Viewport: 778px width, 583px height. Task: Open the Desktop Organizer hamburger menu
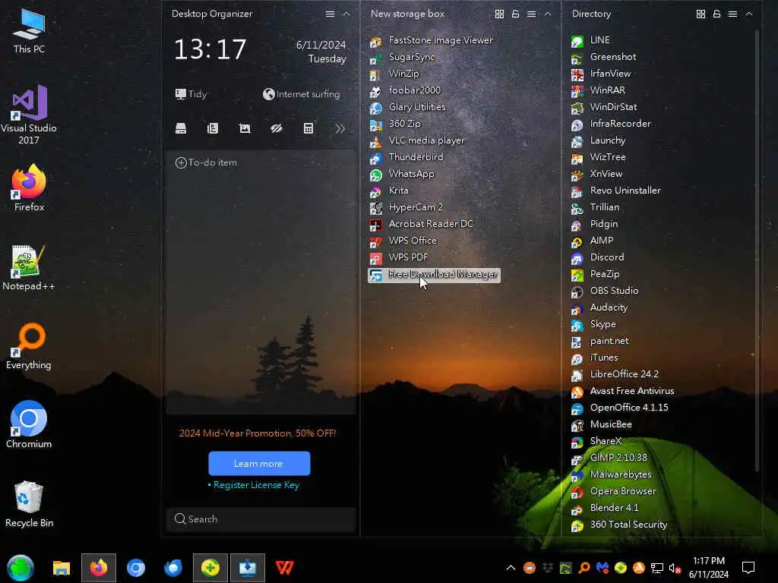(x=330, y=14)
